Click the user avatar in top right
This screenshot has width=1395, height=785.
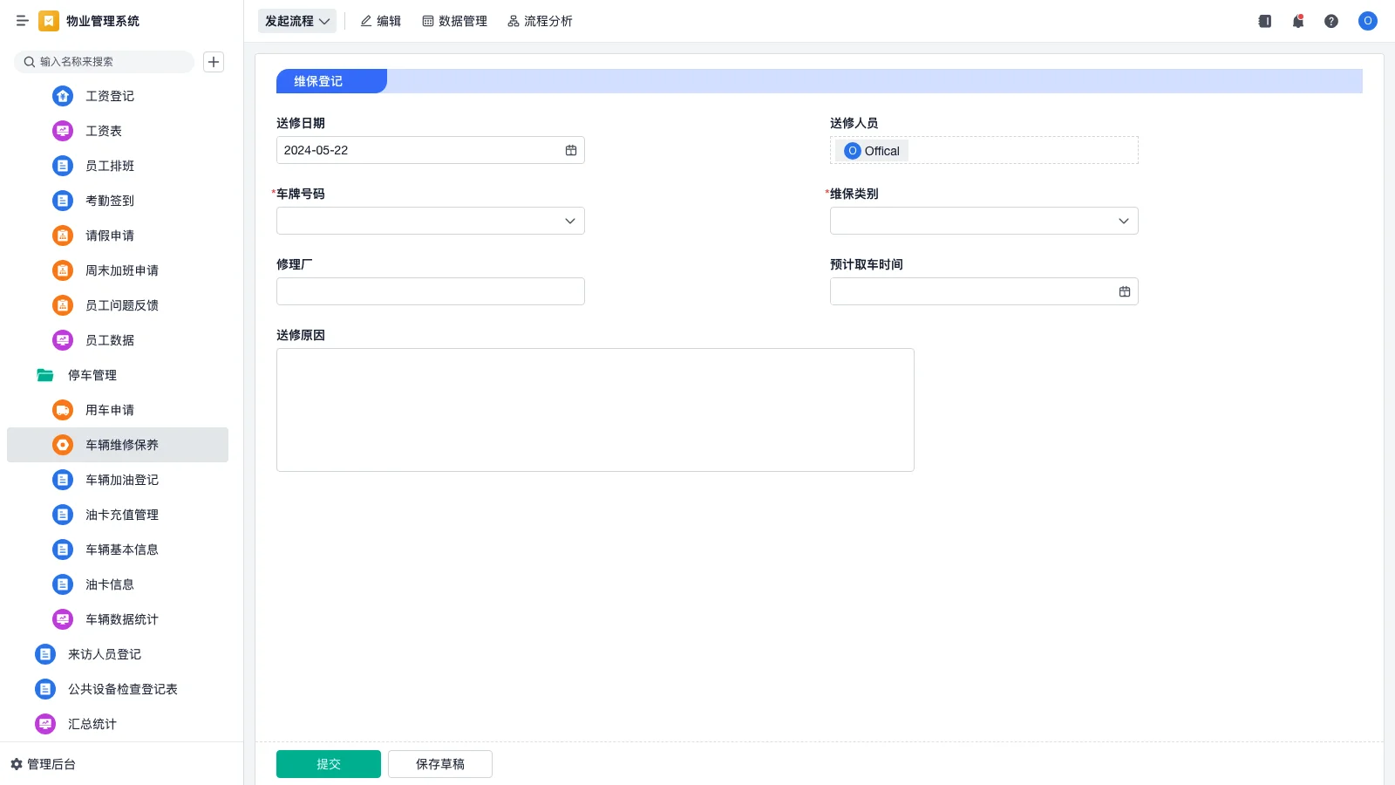[1367, 21]
